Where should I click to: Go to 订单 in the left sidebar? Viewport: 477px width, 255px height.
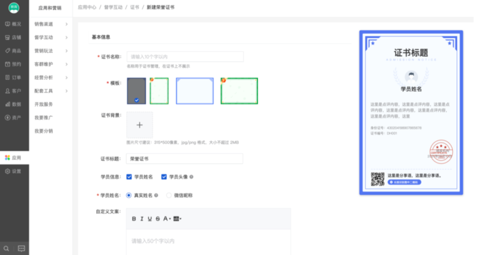[x=13, y=78]
